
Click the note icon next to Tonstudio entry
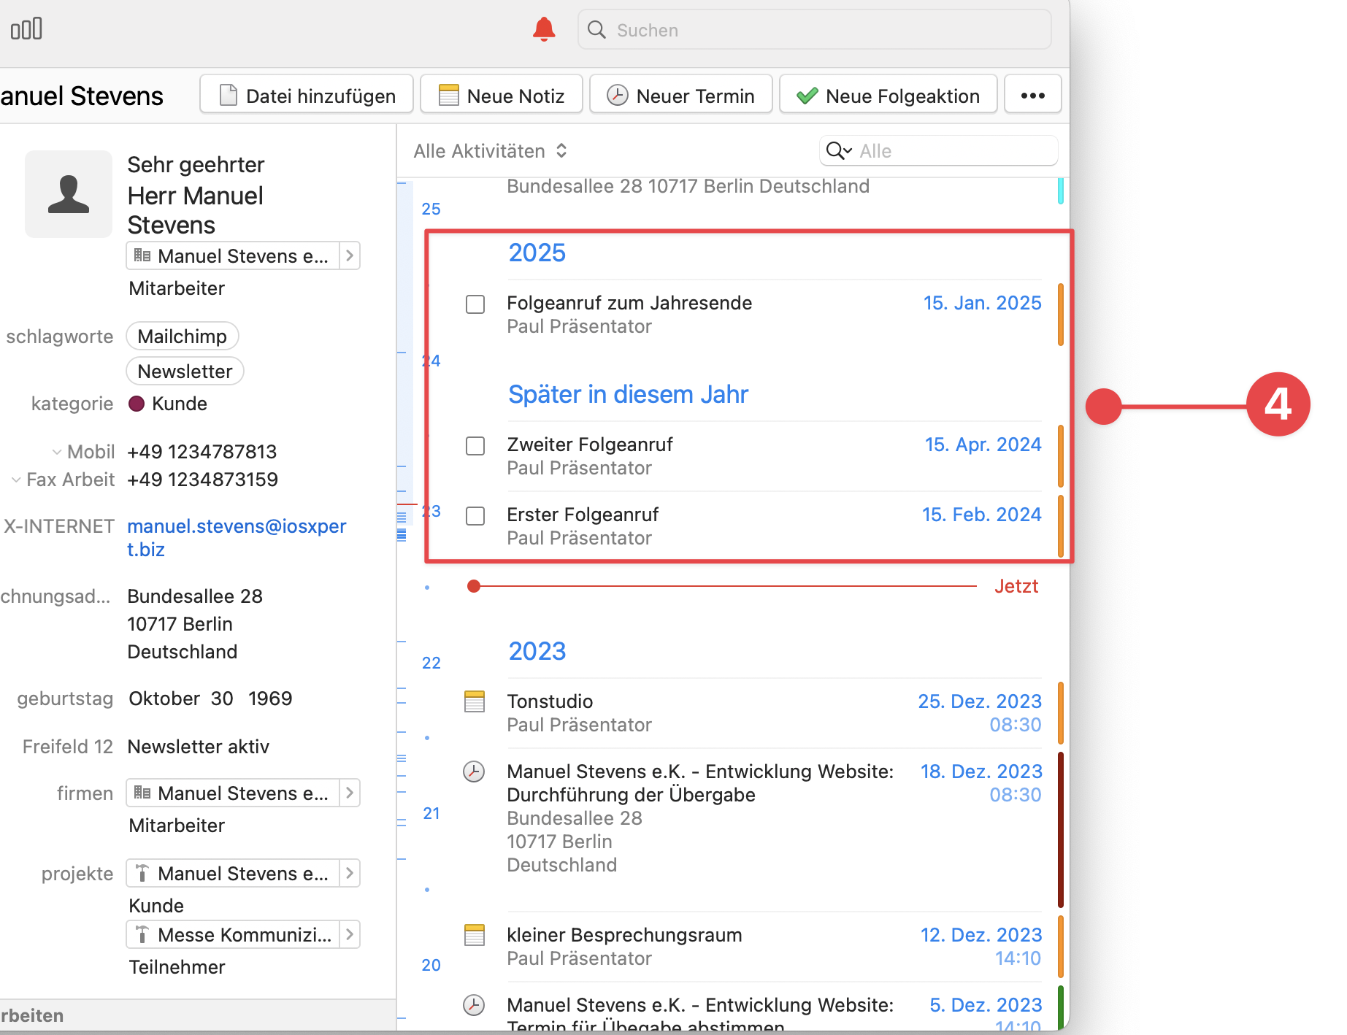click(474, 701)
